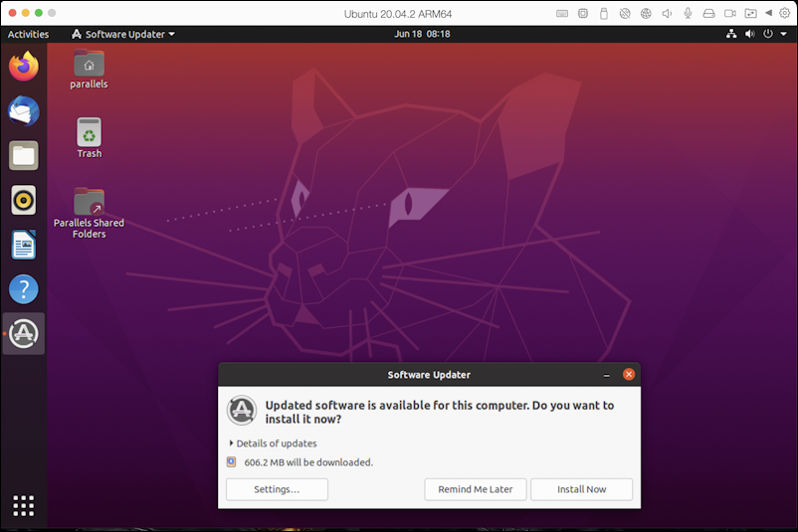
Task: Click the macOS yellow minimize button
Action: tap(26, 13)
